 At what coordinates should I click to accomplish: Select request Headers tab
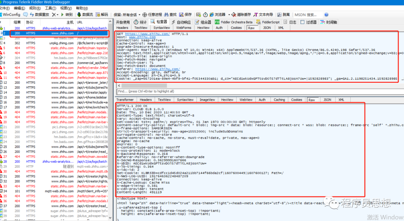coord(122,28)
